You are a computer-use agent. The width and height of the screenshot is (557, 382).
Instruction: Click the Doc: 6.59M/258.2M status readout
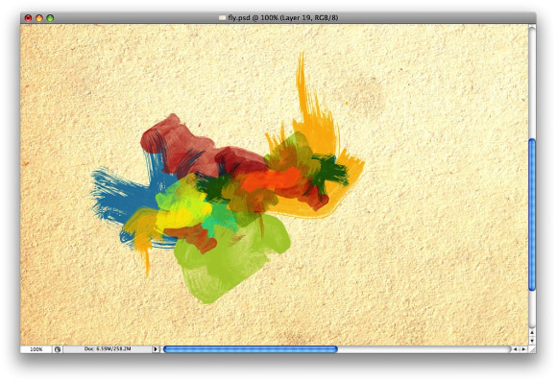click(108, 349)
